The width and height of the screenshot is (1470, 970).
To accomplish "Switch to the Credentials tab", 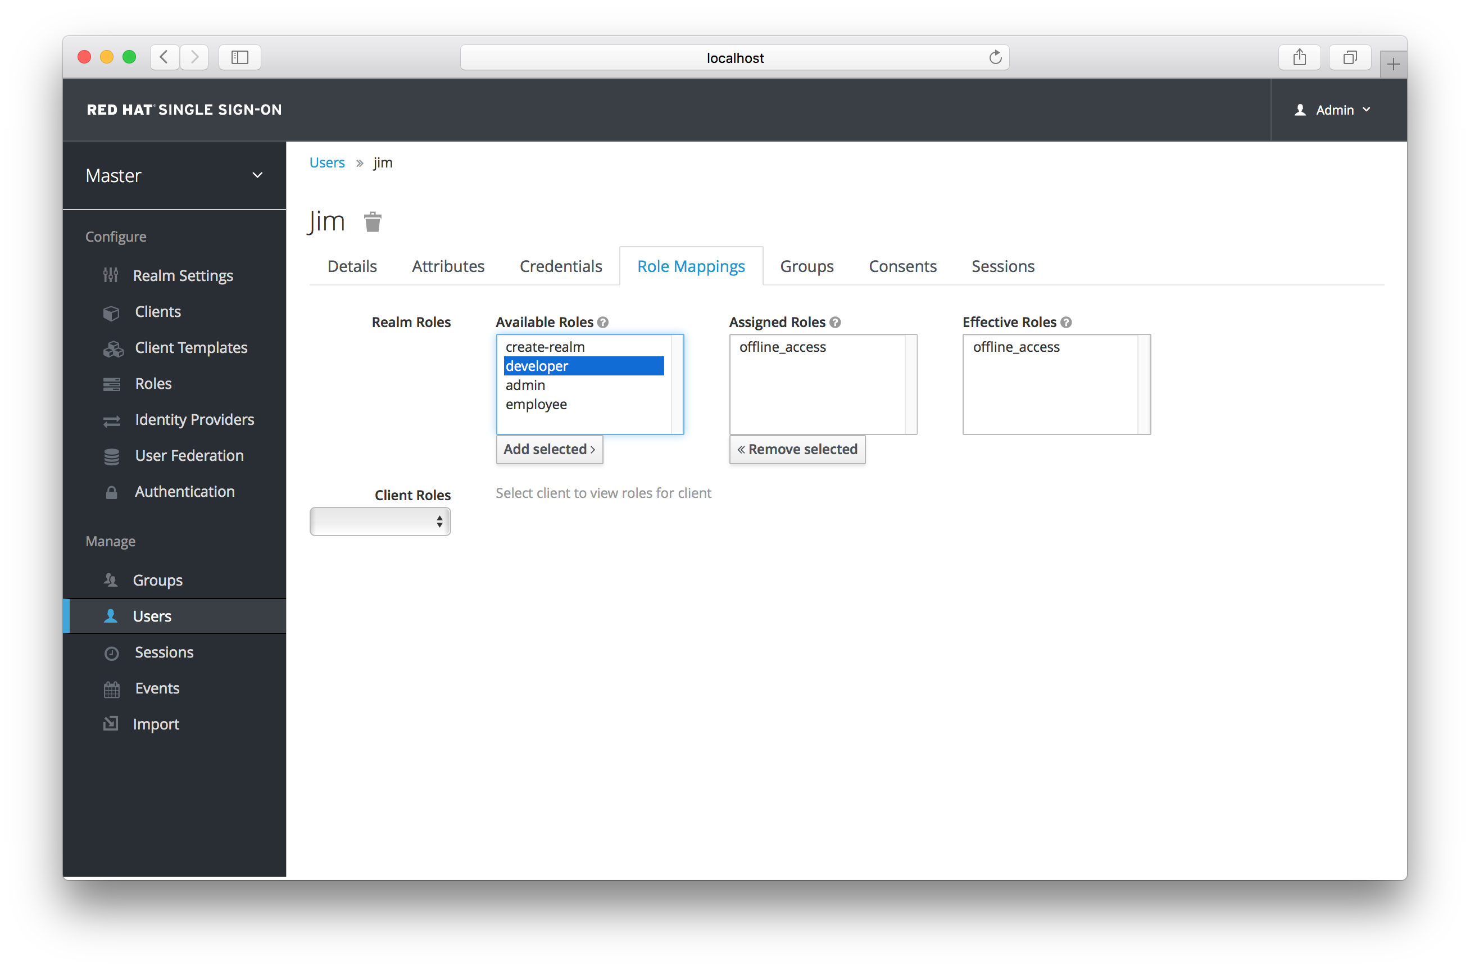I will (x=559, y=265).
